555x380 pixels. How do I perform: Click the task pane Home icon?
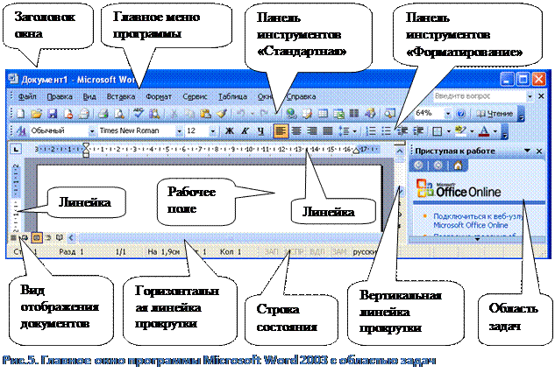(x=458, y=165)
